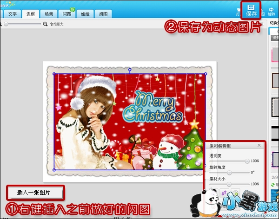
Task: Switch to the 拼图 (Collage) tab
Action: [103, 14]
